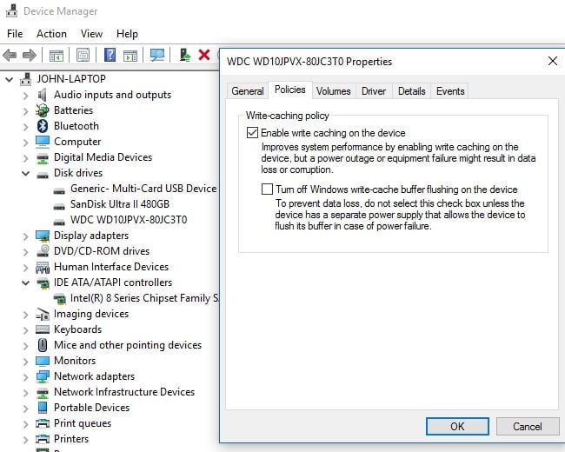Screen dimensions: 565x452
Task: Click the Update driver toolbar icon
Action: pos(185,55)
